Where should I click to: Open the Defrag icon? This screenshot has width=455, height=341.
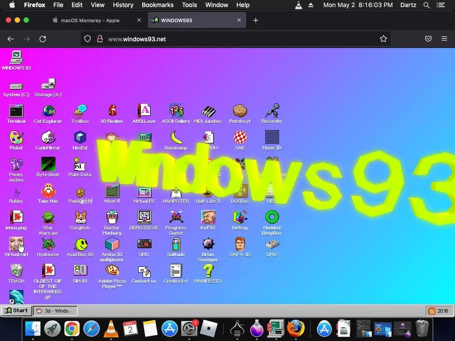(239, 221)
